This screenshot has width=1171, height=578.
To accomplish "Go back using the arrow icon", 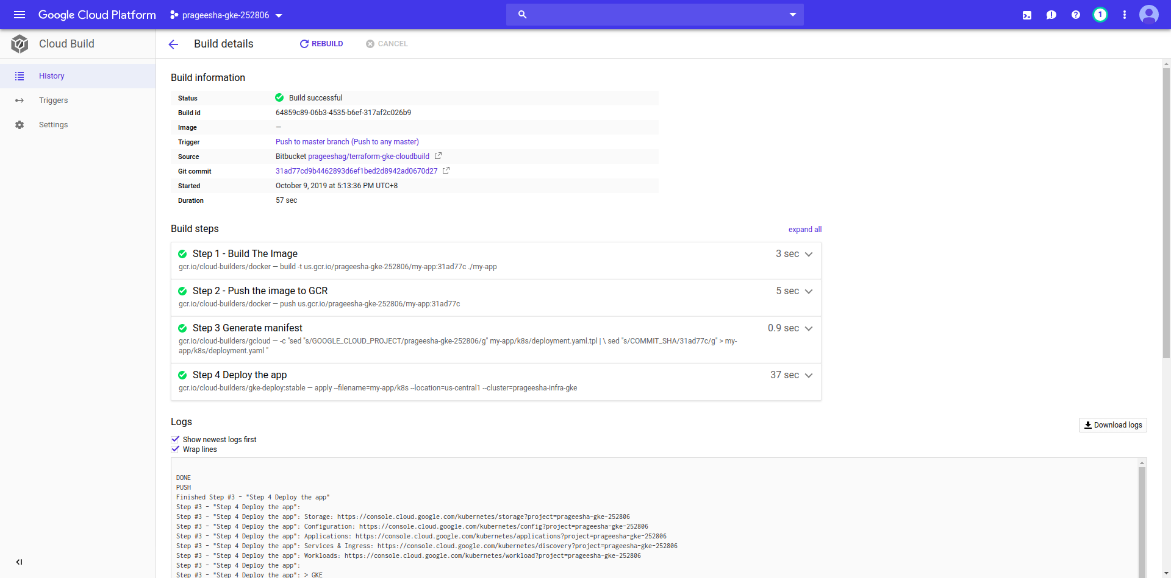I will tap(173, 44).
